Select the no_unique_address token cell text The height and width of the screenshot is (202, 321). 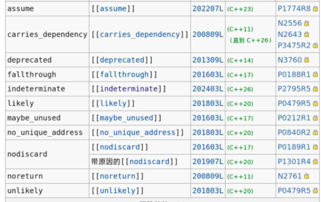pyautogui.click(x=45, y=132)
